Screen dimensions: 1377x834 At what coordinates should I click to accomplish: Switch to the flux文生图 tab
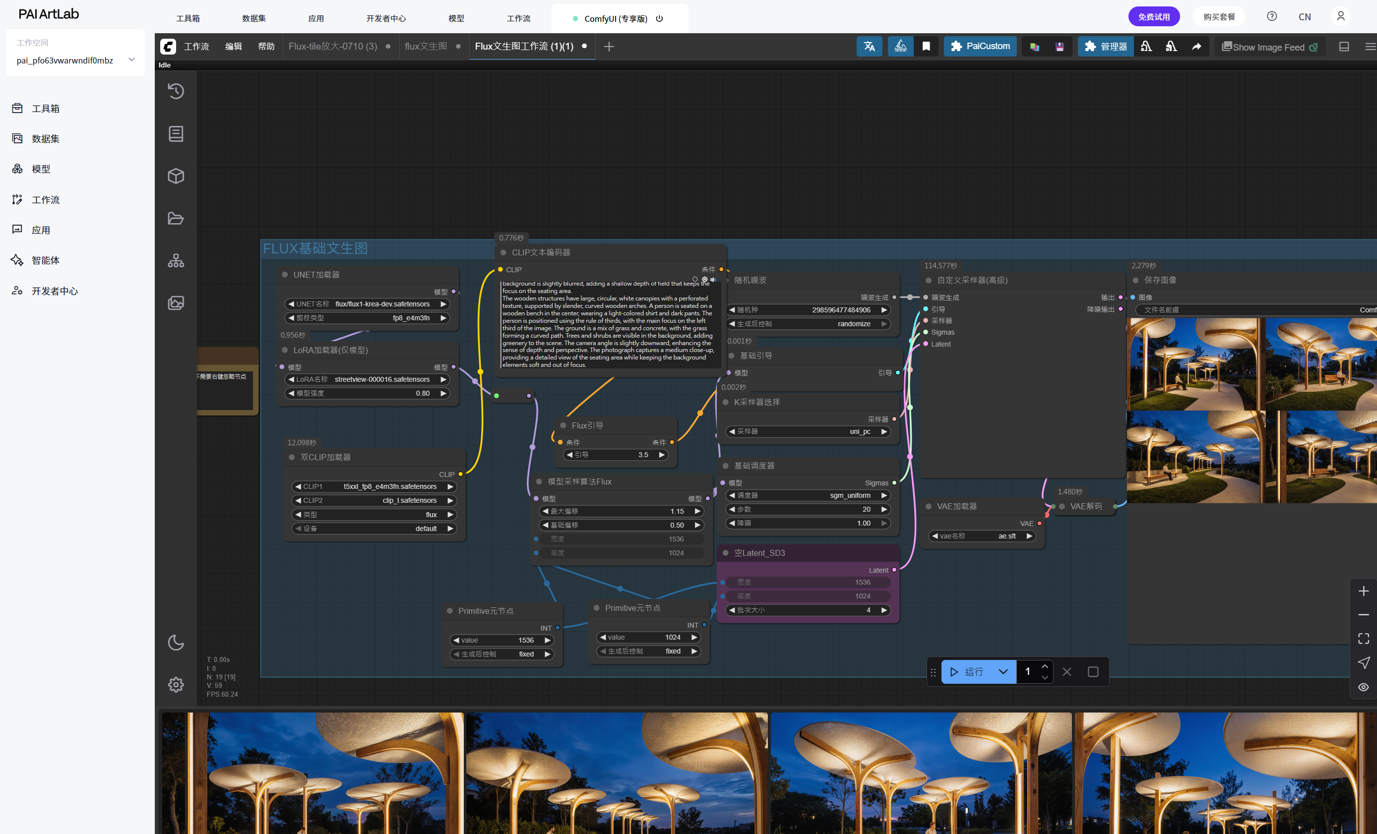pos(426,47)
